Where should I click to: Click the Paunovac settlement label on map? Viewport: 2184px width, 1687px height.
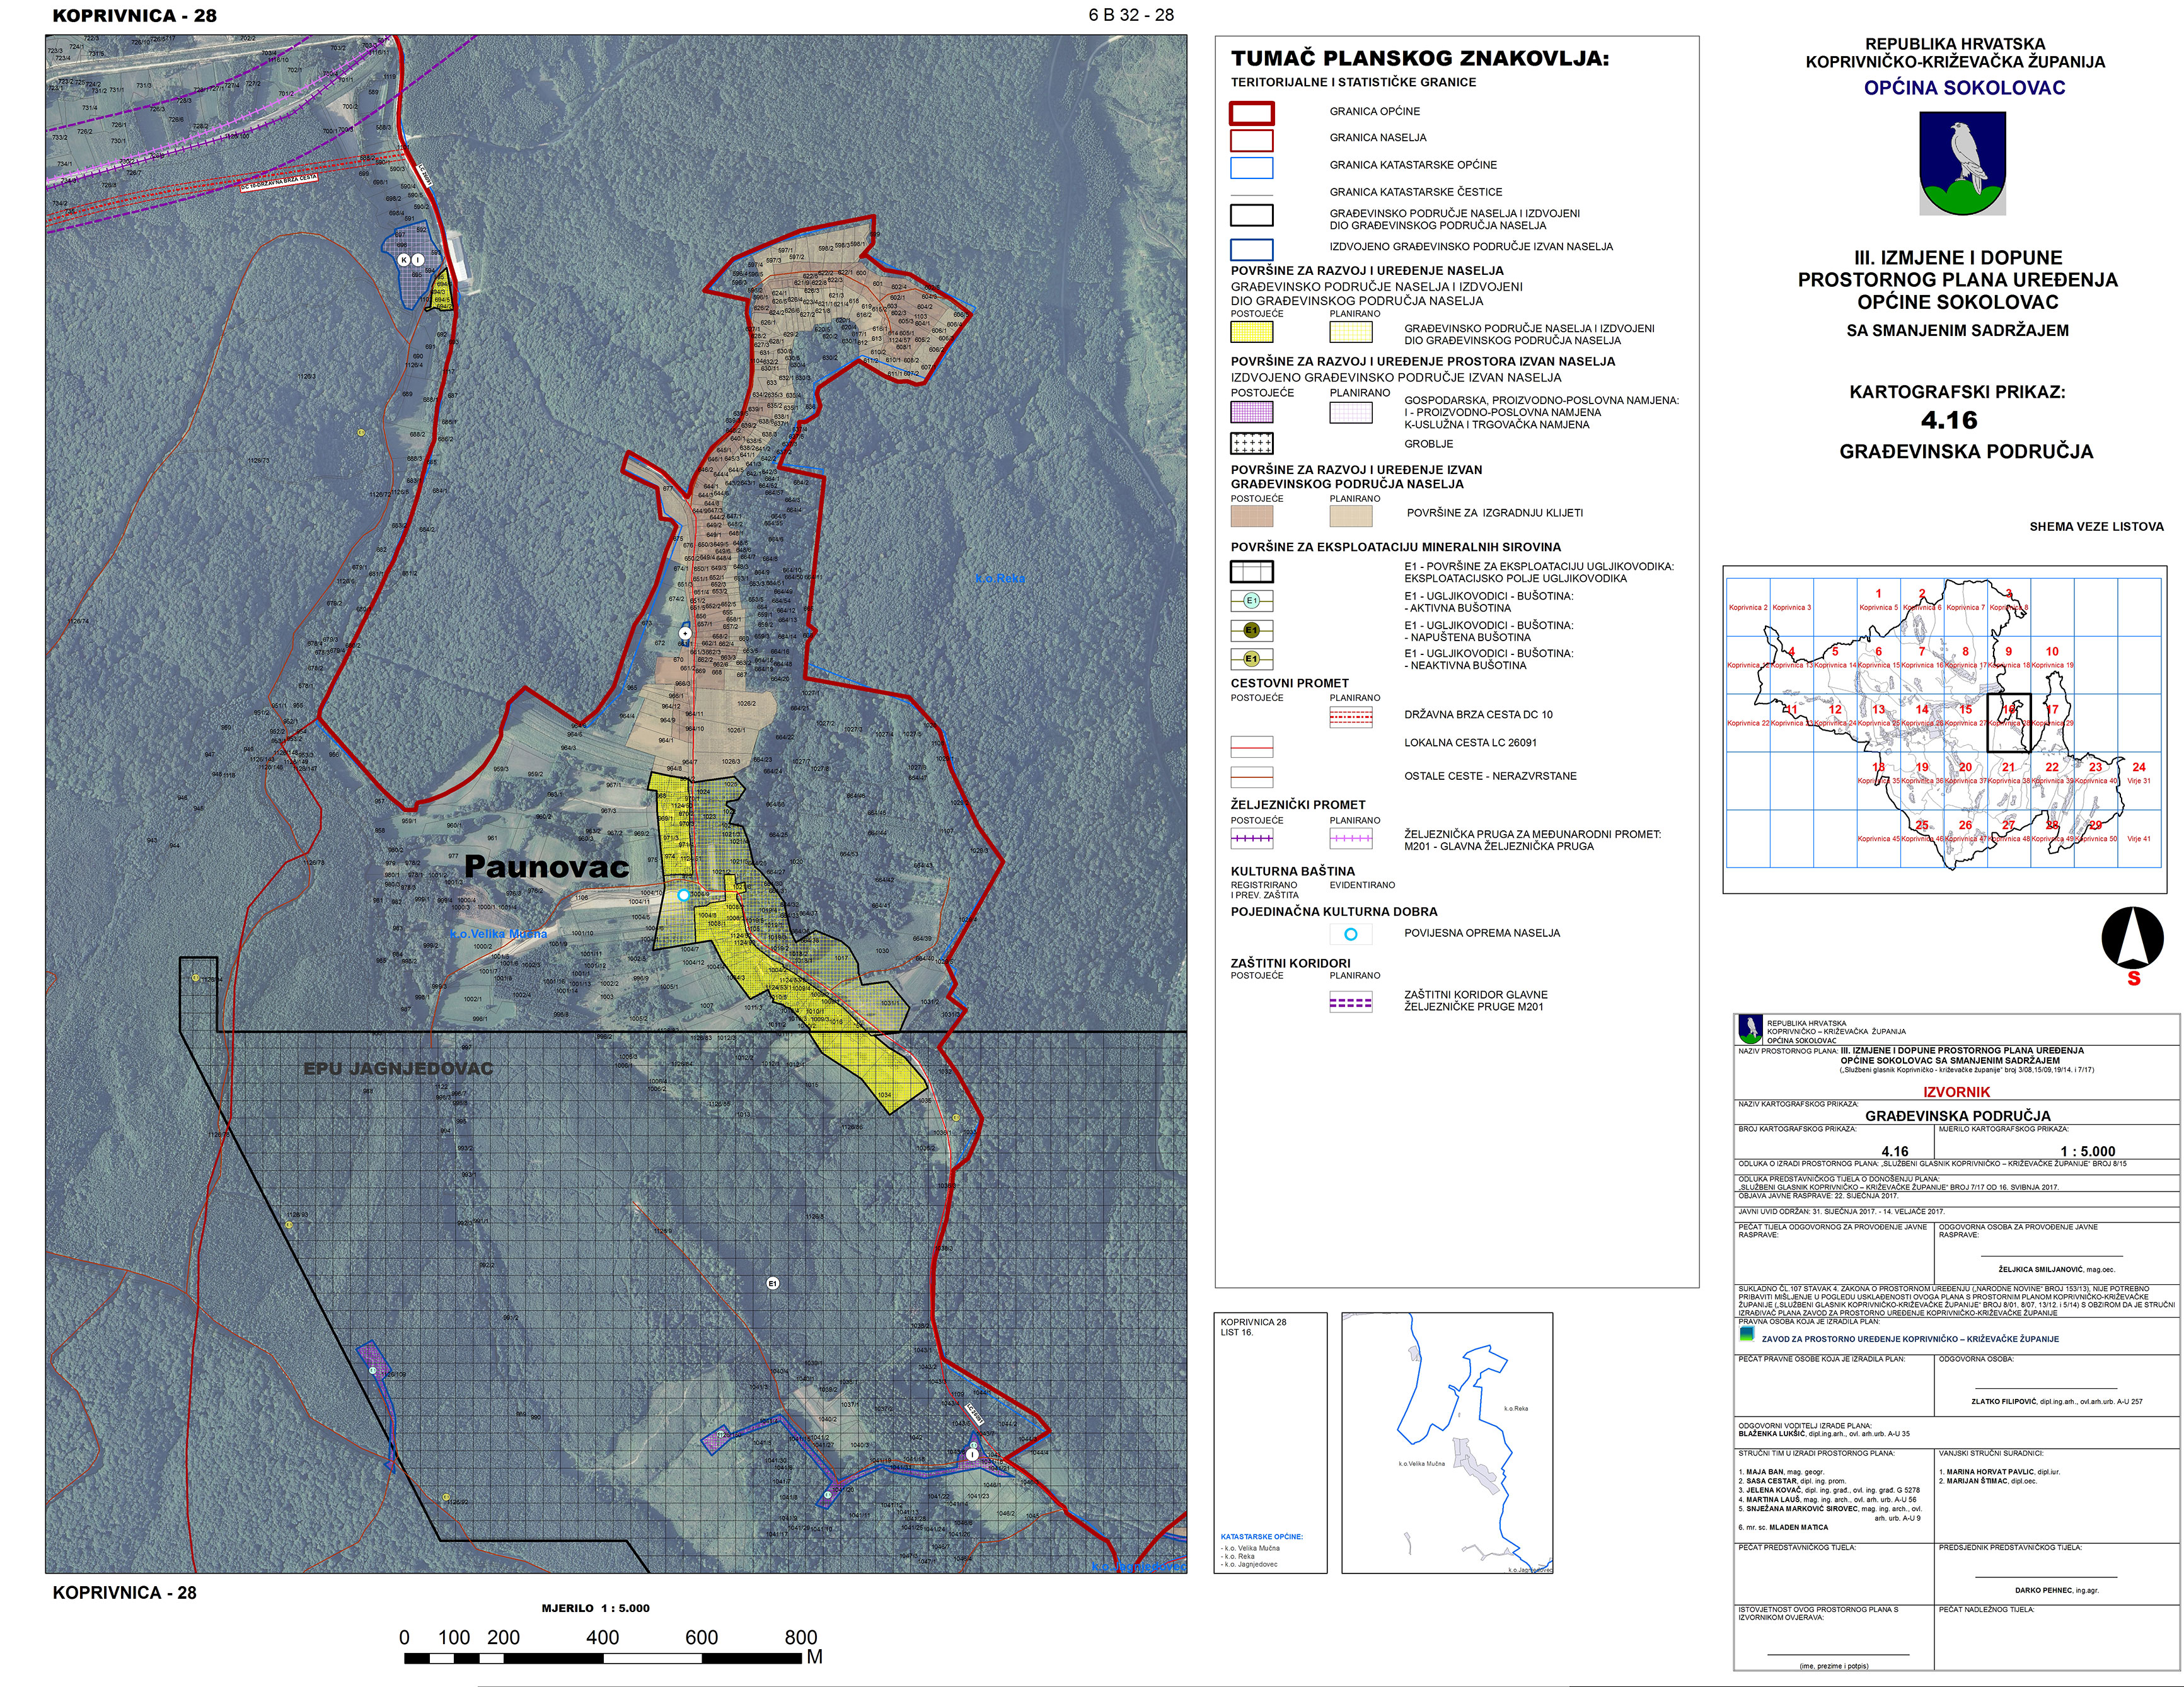click(547, 867)
